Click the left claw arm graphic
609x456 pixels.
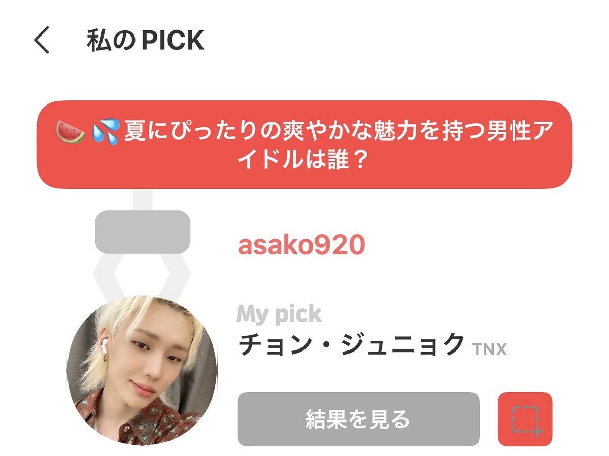coord(109,276)
